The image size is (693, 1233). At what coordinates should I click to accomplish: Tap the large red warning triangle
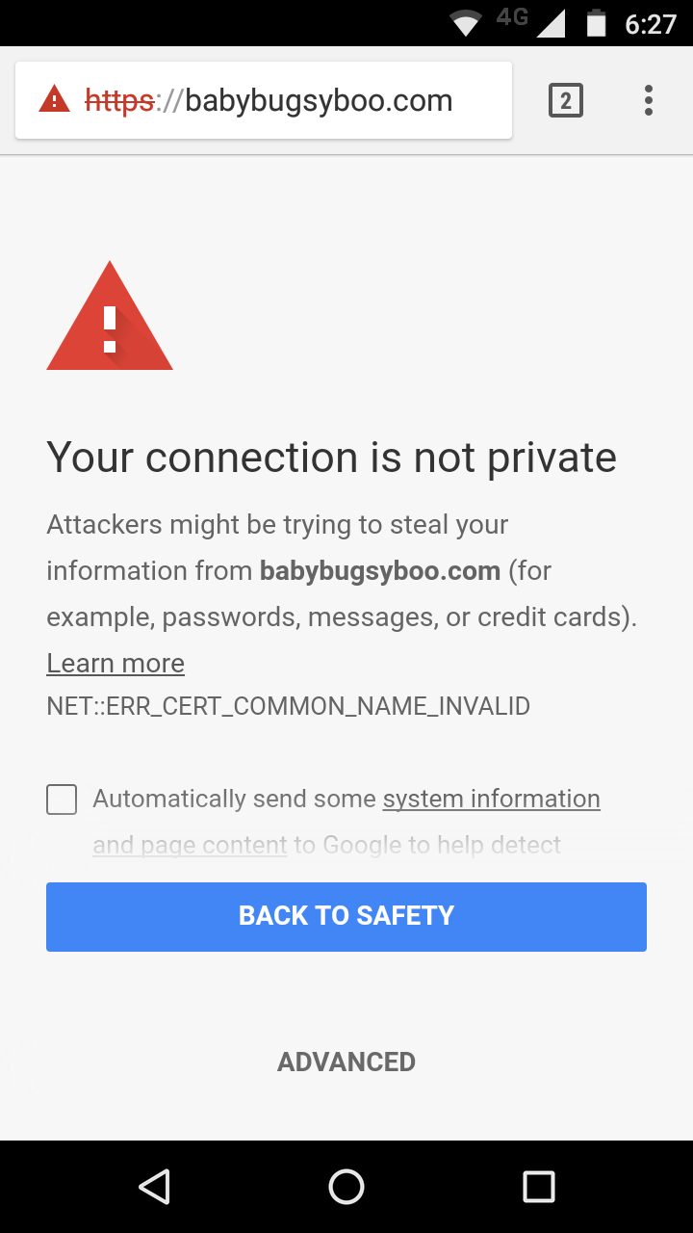click(x=110, y=316)
